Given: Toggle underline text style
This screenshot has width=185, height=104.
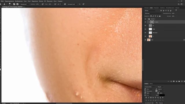Looking at the screenshot, I should (160, 98).
